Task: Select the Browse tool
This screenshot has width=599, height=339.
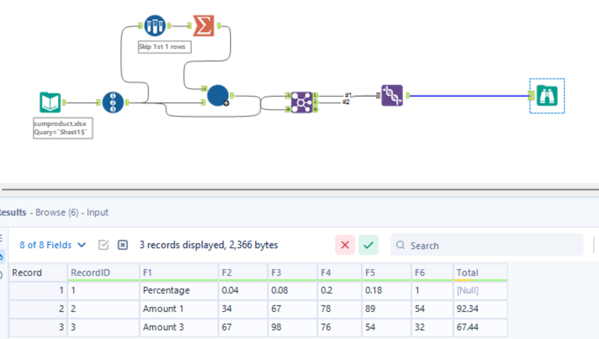Action: pos(546,96)
